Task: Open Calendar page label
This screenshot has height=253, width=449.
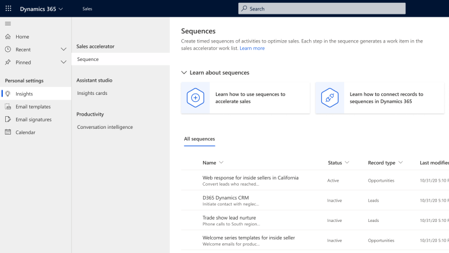Action: pyautogui.click(x=25, y=132)
